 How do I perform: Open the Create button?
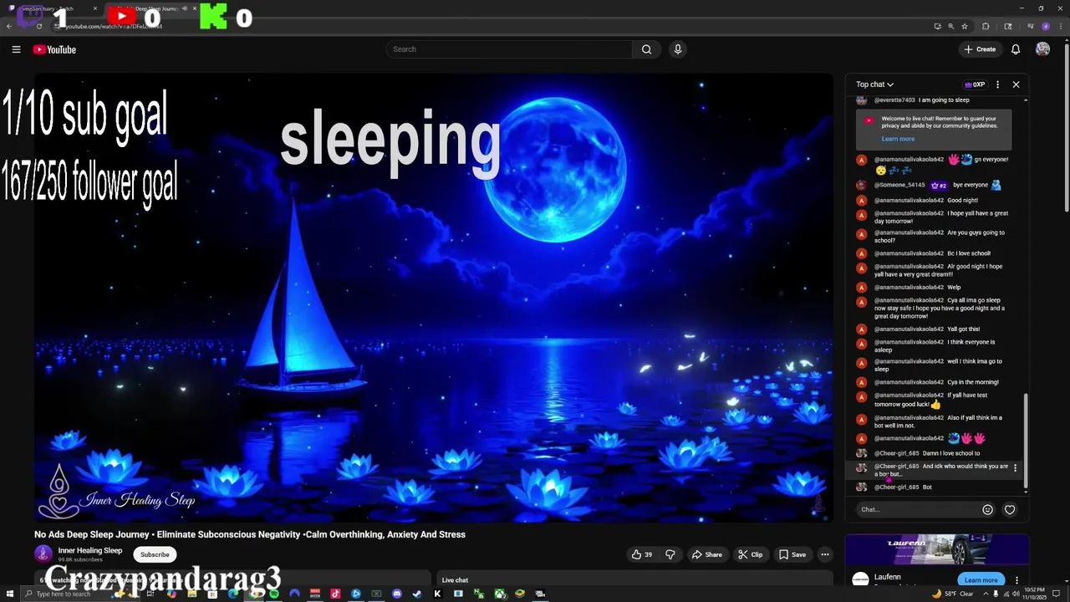980,49
